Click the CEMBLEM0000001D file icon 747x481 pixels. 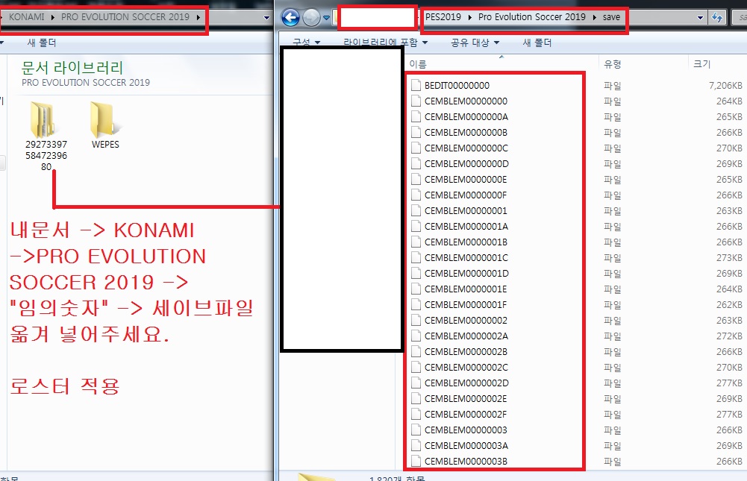click(x=416, y=274)
